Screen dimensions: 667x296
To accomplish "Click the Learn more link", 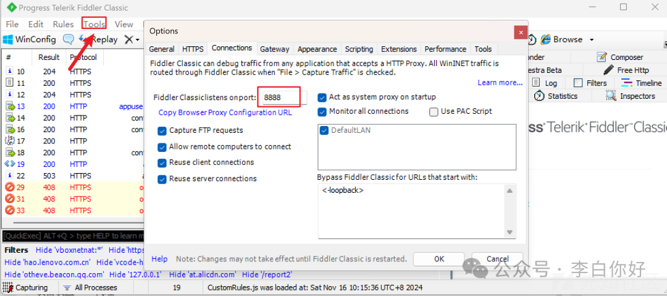I will coord(500,83).
